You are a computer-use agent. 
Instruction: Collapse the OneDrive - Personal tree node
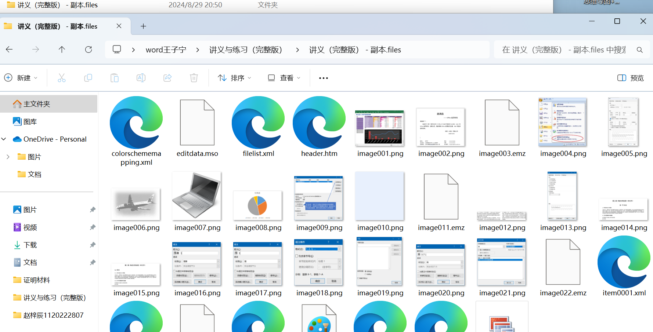pyautogui.click(x=4, y=139)
